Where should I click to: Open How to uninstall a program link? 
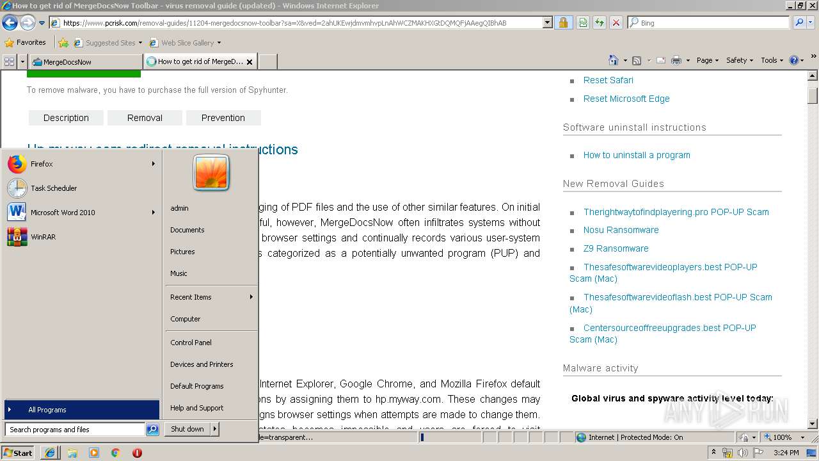637,155
